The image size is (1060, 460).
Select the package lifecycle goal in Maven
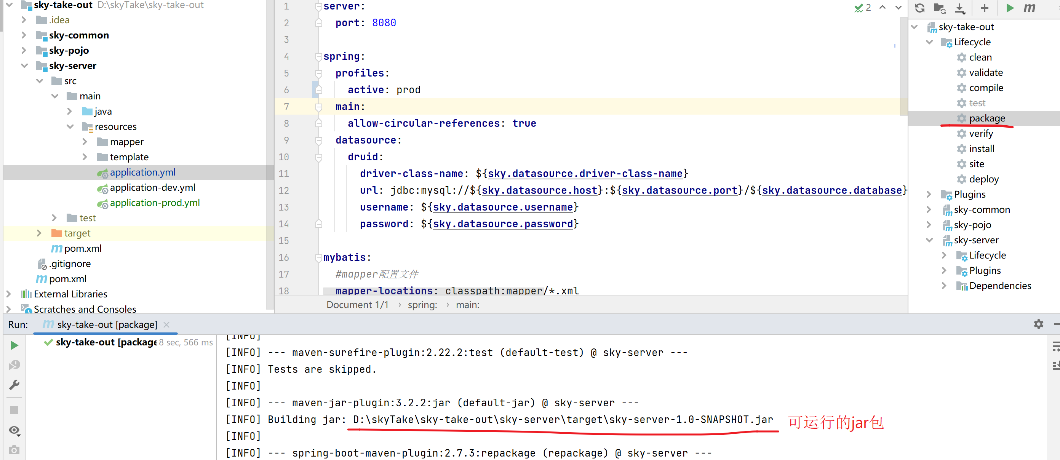pyautogui.click(x=986, y=118)
